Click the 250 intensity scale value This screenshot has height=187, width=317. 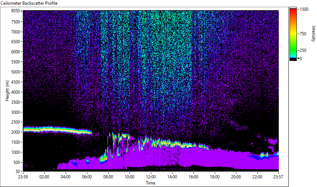(303, 50)
